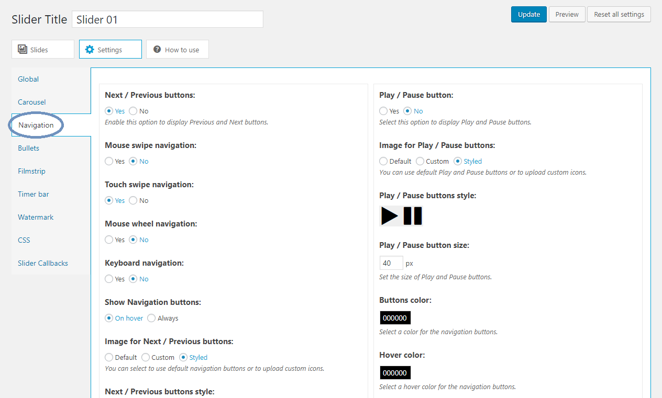Screen dimensions: 662x398
Task: Go to the Watermark settings section
Action: (51, 217)
